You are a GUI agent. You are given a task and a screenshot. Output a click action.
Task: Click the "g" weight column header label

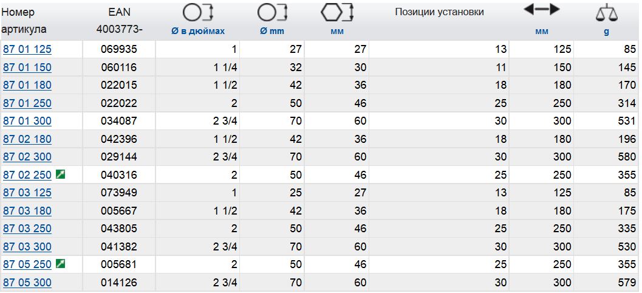[606, 31]
